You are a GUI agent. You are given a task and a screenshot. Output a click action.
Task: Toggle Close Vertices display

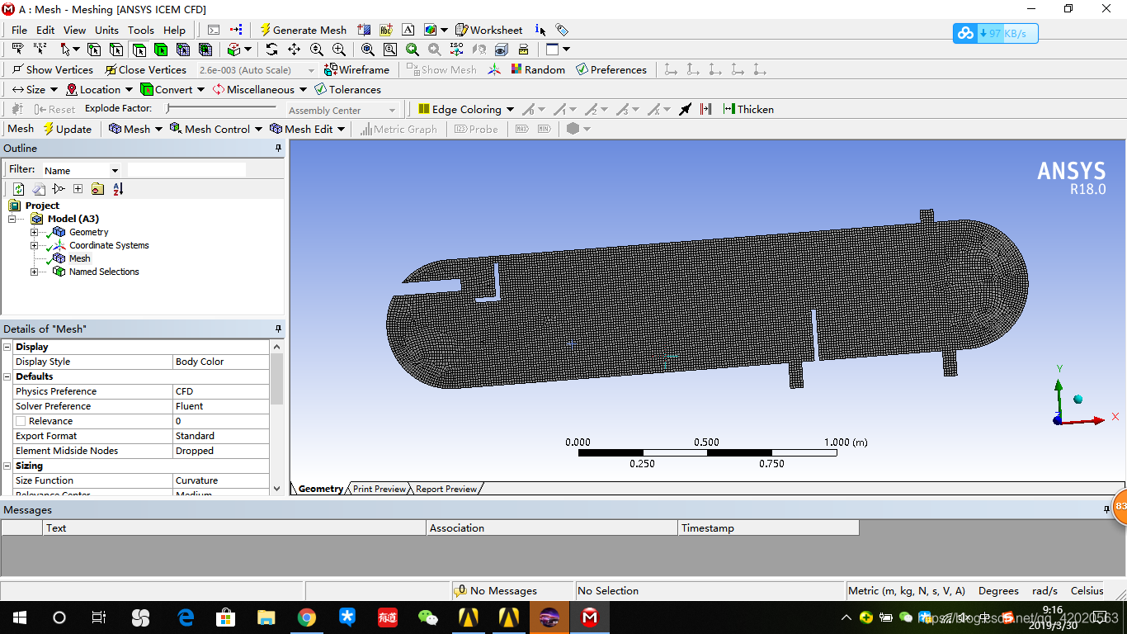(x=145, y=69)
